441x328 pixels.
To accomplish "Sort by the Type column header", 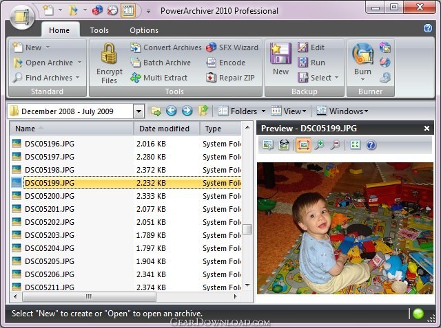I will 220,129.
